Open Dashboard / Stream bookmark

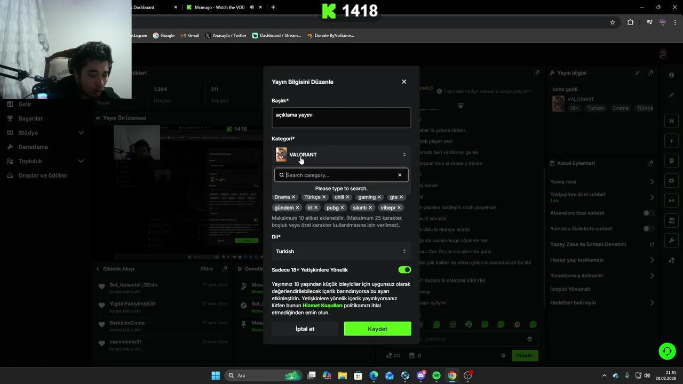click(x=276, y=36)
